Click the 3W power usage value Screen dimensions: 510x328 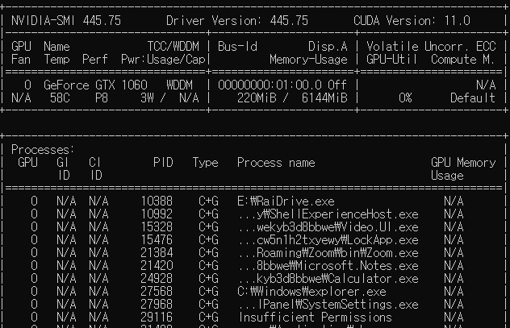147,98
